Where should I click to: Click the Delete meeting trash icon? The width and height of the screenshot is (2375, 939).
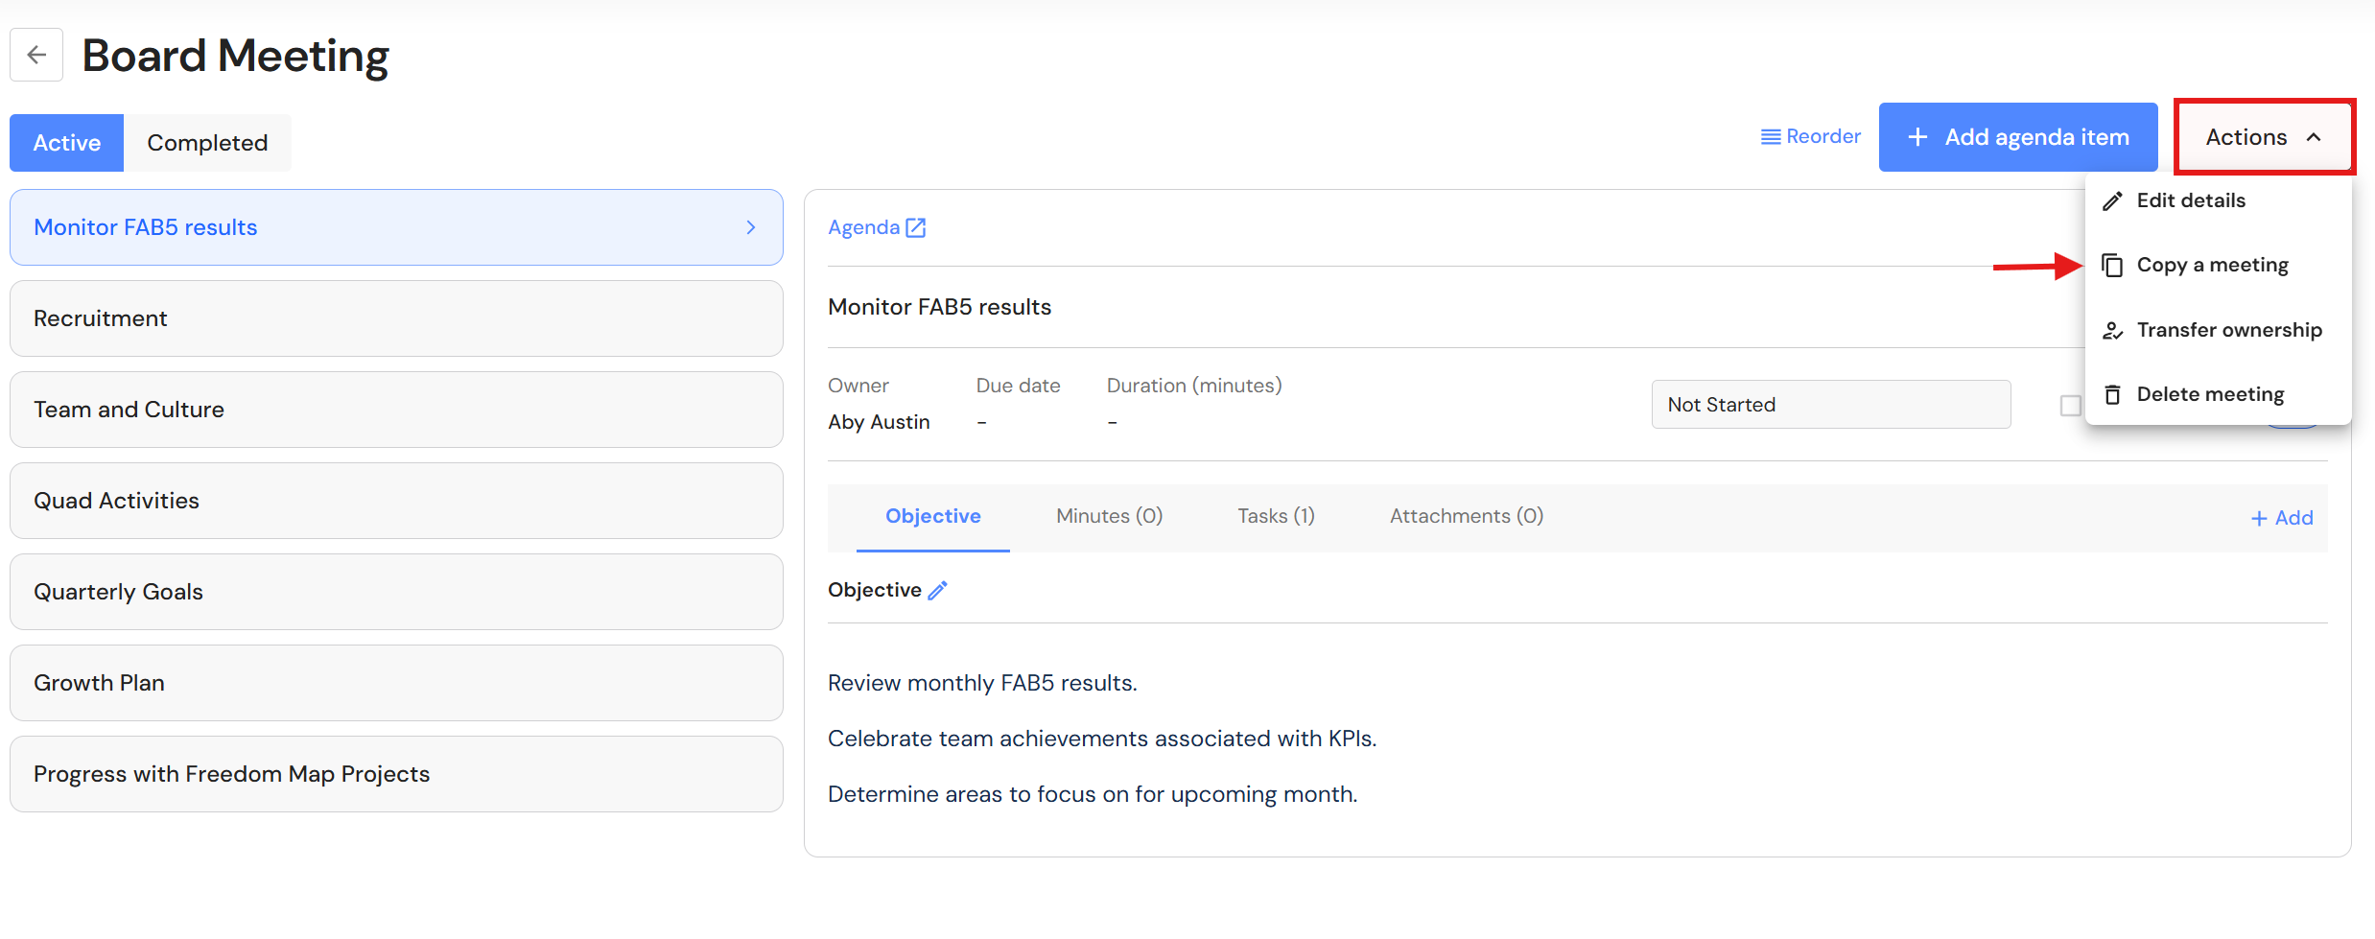[2112, 394]
